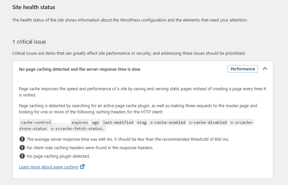Select the age header code tag
The width and height of the screenshot is (288, 185).
(96, 122)
